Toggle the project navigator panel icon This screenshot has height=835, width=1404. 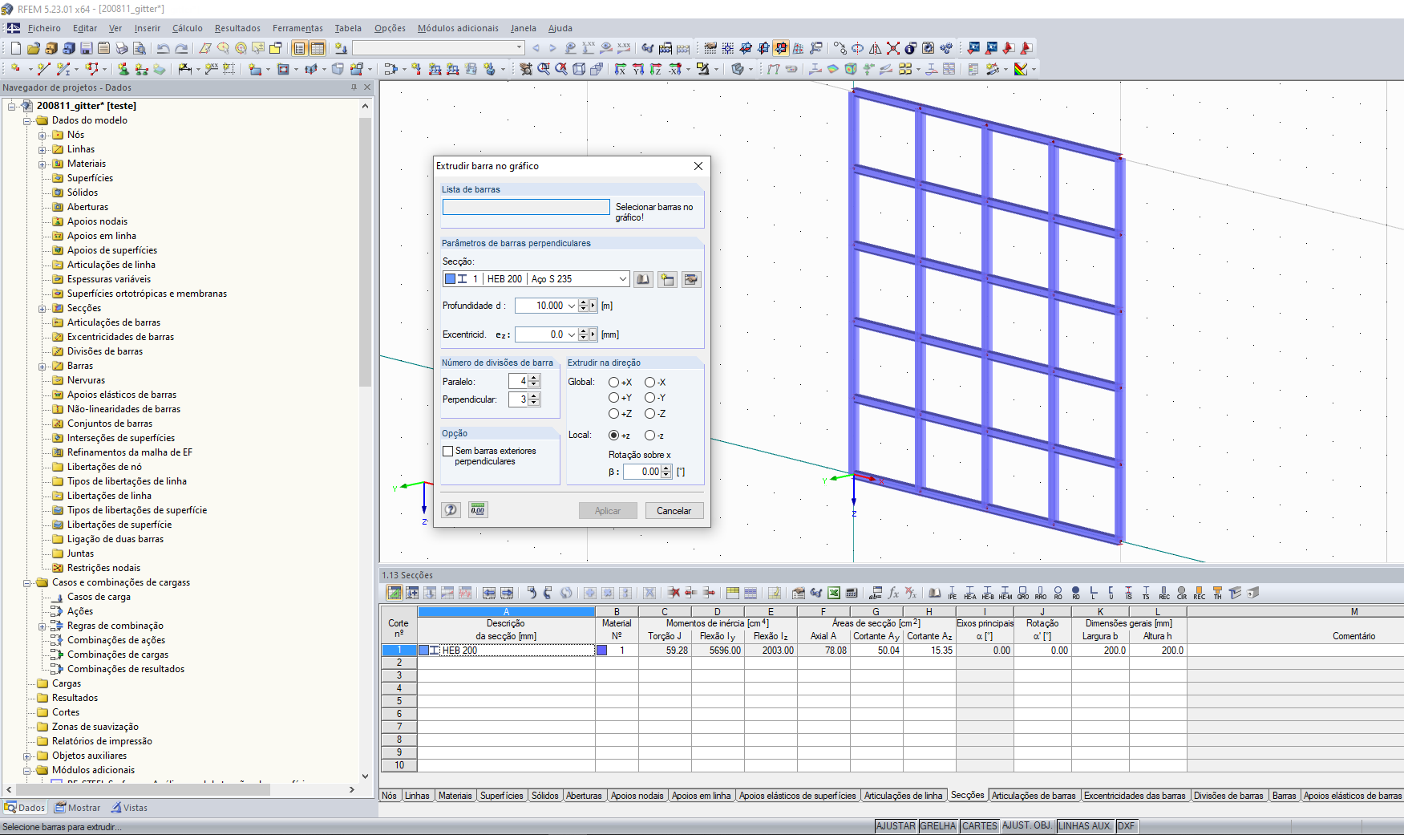[300, 48]
